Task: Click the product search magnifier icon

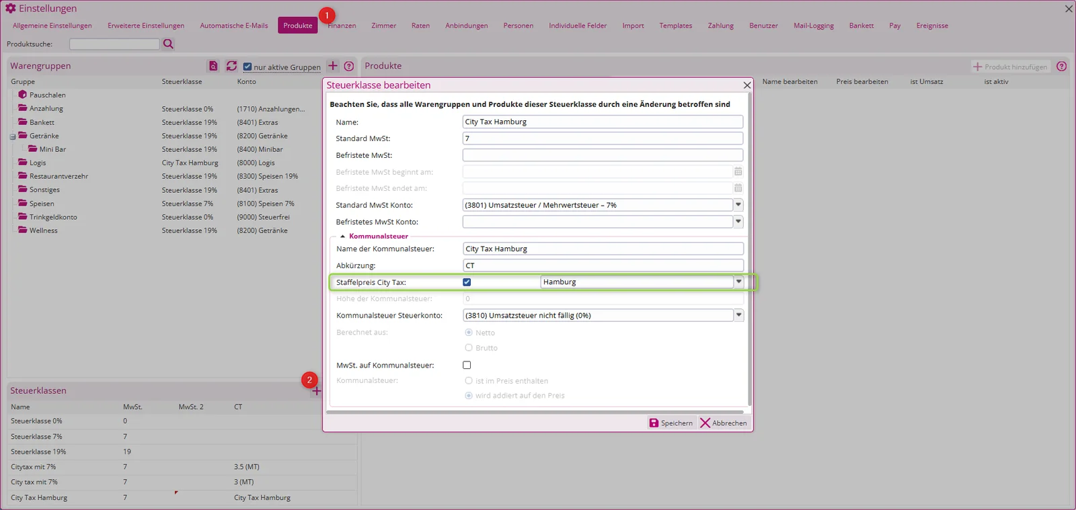Action: pyautogui.click(x=168, y=44)
